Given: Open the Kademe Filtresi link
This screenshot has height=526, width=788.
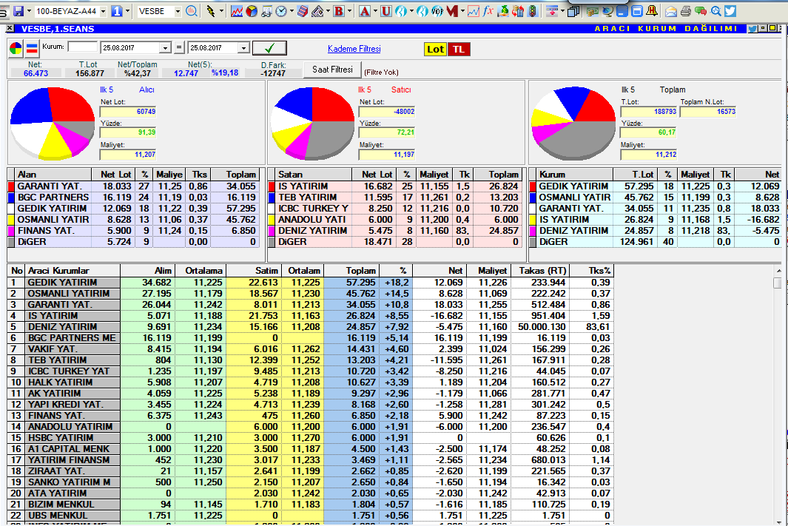Looking at the screenshot, I should point(354,49).
